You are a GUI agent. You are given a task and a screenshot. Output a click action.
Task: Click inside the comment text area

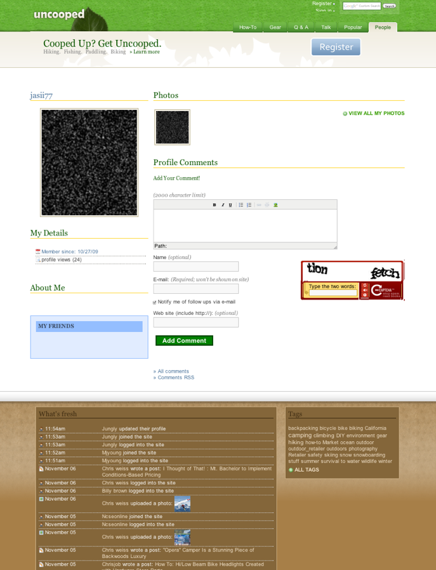coord(245,226)
